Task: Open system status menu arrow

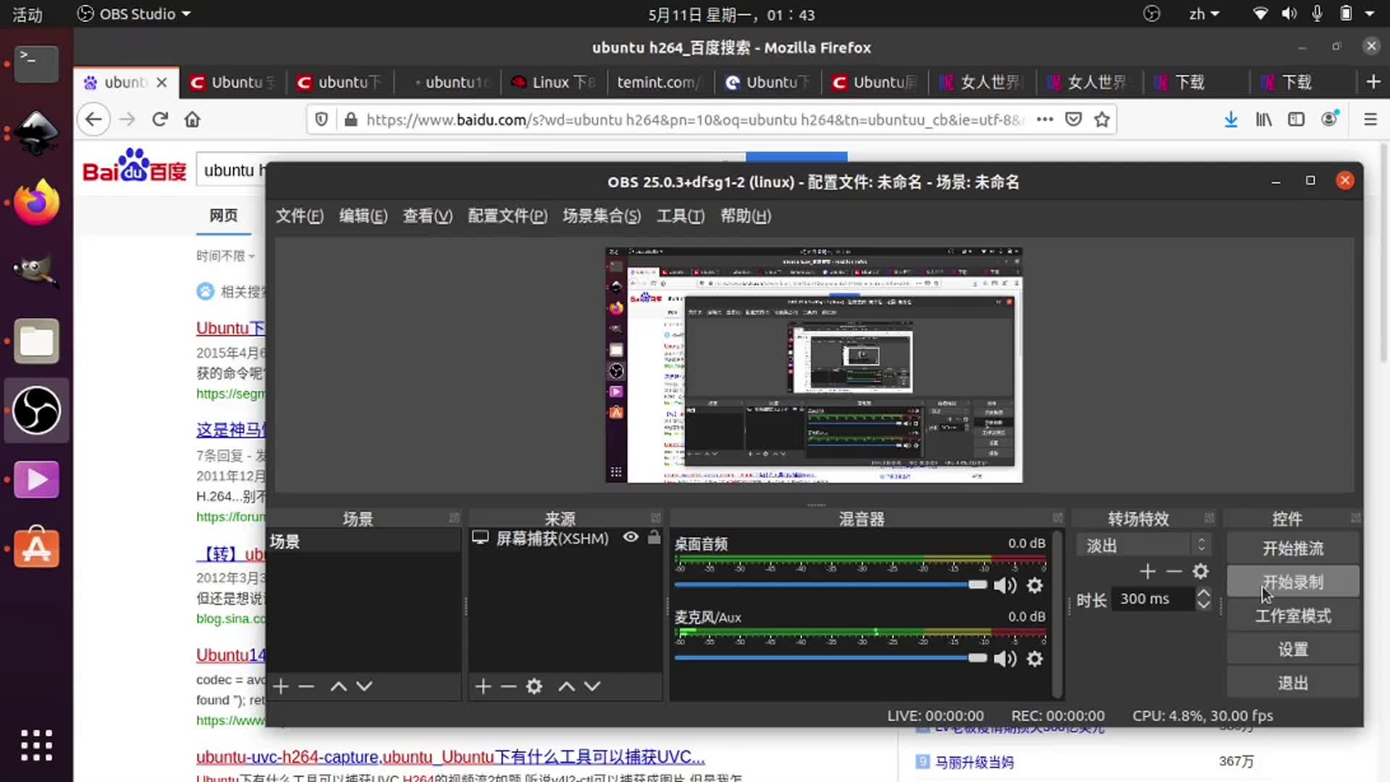Action: (1370, 14)
